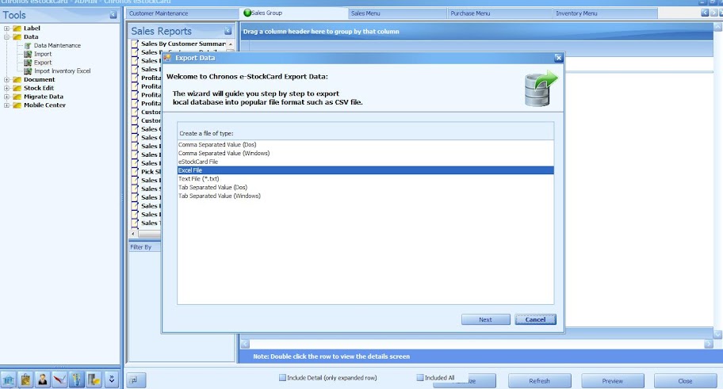Click the Data Maintenance tree icon
Image resolution: width=723 pixels, height=389 pixels.
(28, 46)
